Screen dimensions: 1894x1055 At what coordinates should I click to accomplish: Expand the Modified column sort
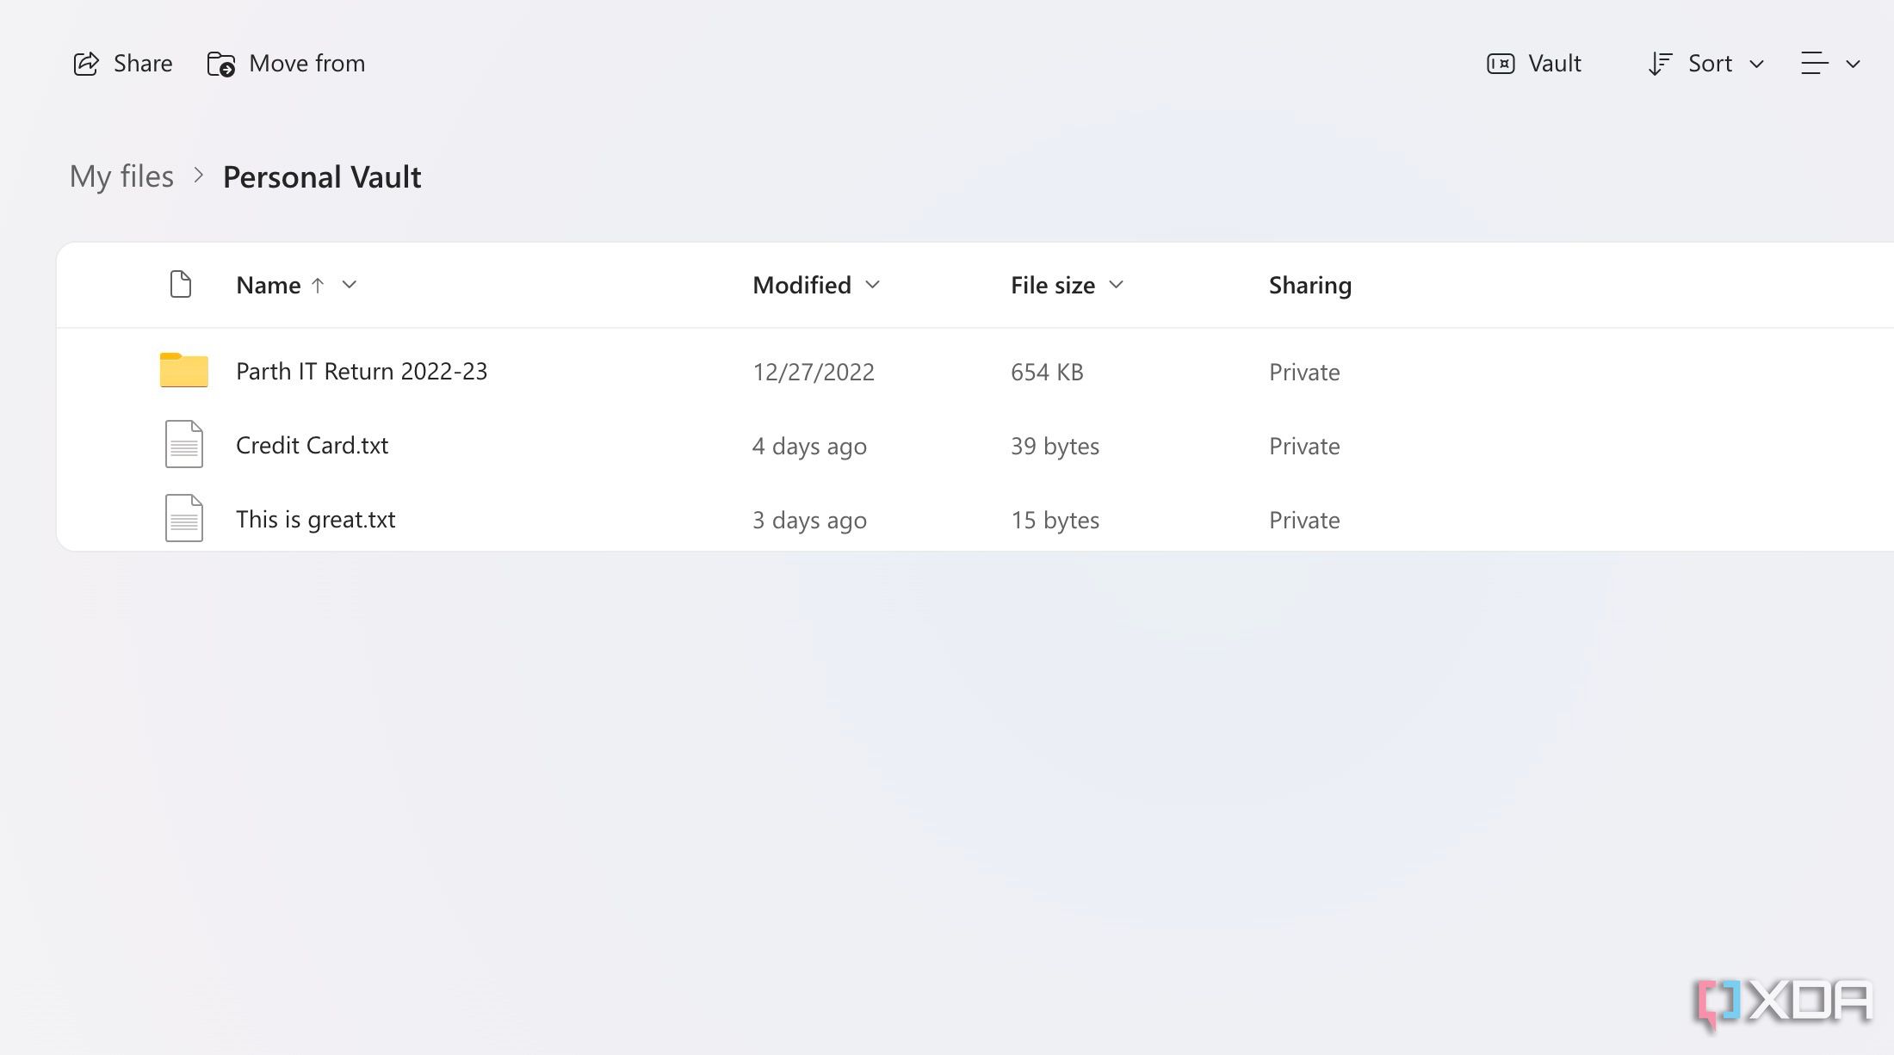coord(874,285)
